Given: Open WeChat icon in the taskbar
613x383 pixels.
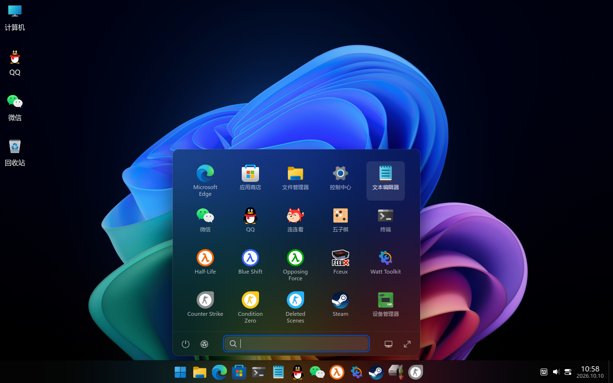Looking at the screenshot, I should click(318, 372).
